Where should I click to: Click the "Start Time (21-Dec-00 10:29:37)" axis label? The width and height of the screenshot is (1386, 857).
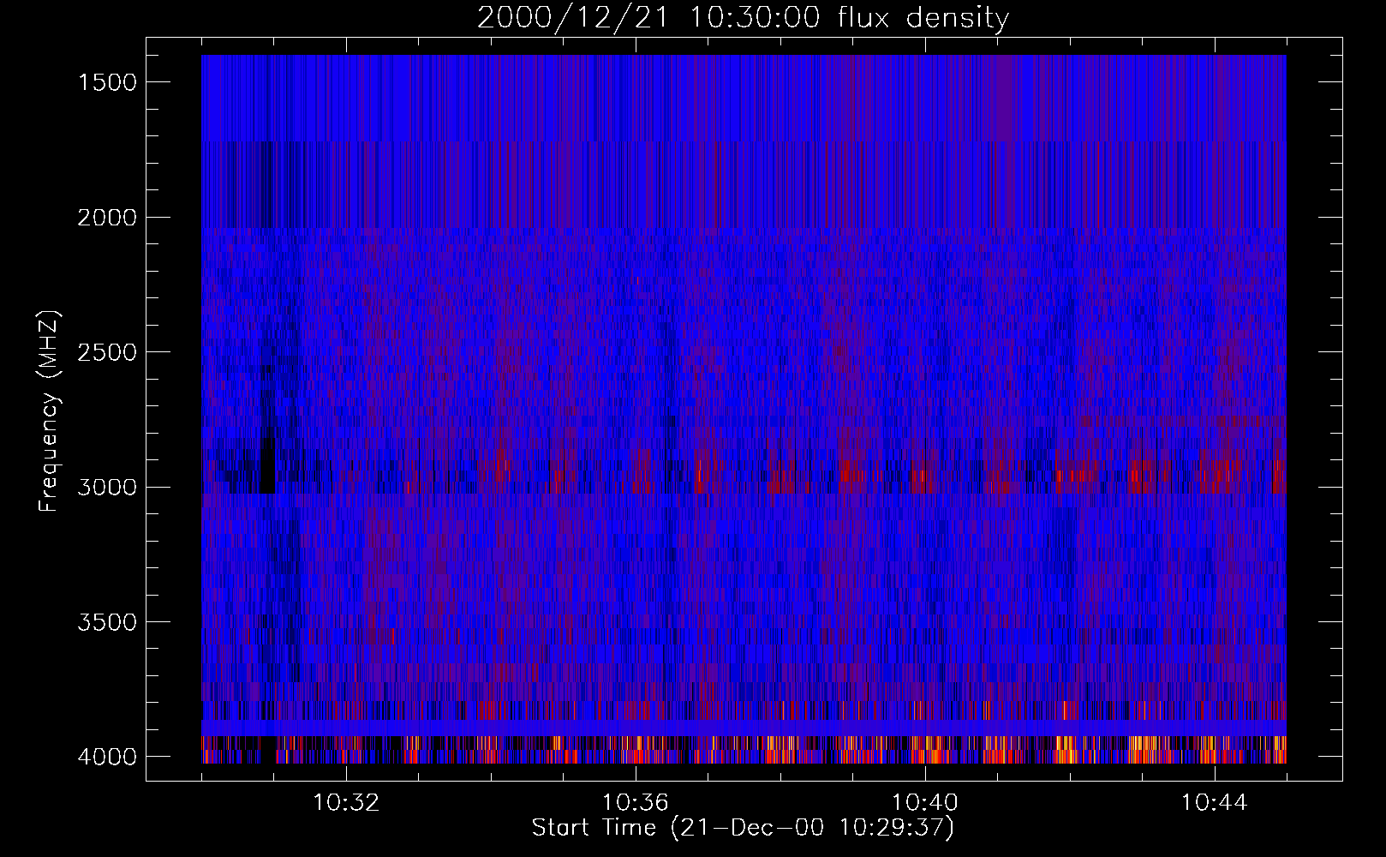(x=743, y=828)
